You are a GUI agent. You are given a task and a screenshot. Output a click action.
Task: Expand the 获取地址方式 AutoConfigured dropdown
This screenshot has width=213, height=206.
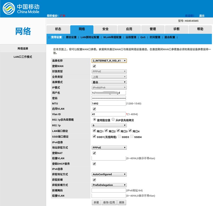(109, 174)
